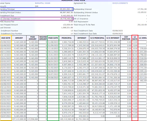
Task: Select the total amount cell 227,112,000.00
Action: 19,119
